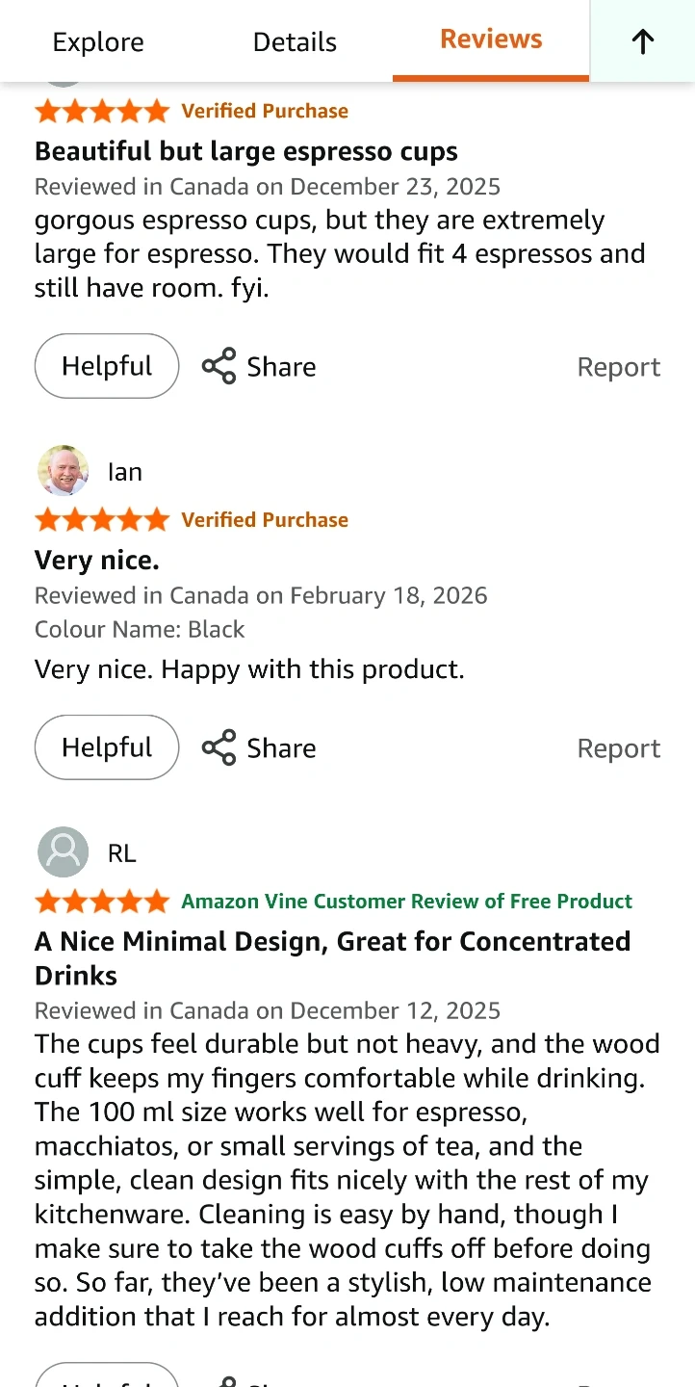Screen dimensions: 695x1387
Task: Open Ian's profile picture
Action: (64, 471)
